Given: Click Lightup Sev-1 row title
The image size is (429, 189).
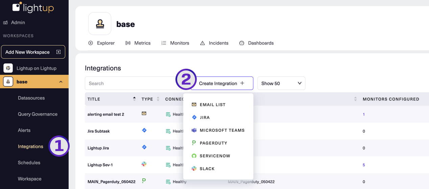Looking at the screenshot, I should 100,165.
